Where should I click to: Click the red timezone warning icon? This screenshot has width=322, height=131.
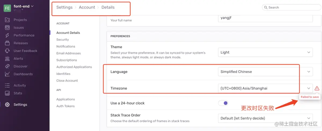point(317,88)
